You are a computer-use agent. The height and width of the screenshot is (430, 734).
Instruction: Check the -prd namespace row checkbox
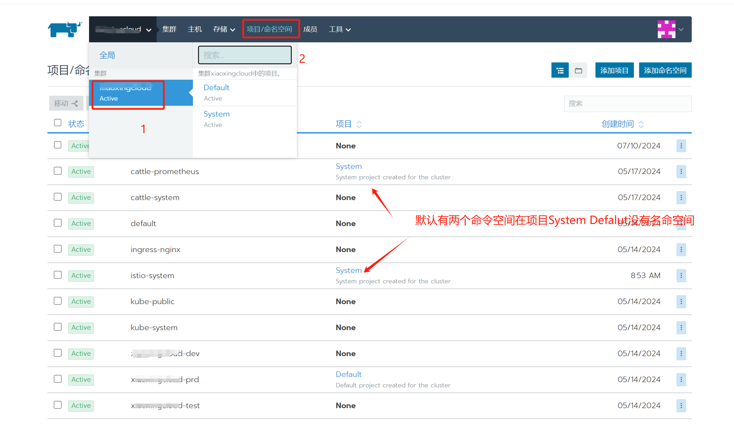58,379
